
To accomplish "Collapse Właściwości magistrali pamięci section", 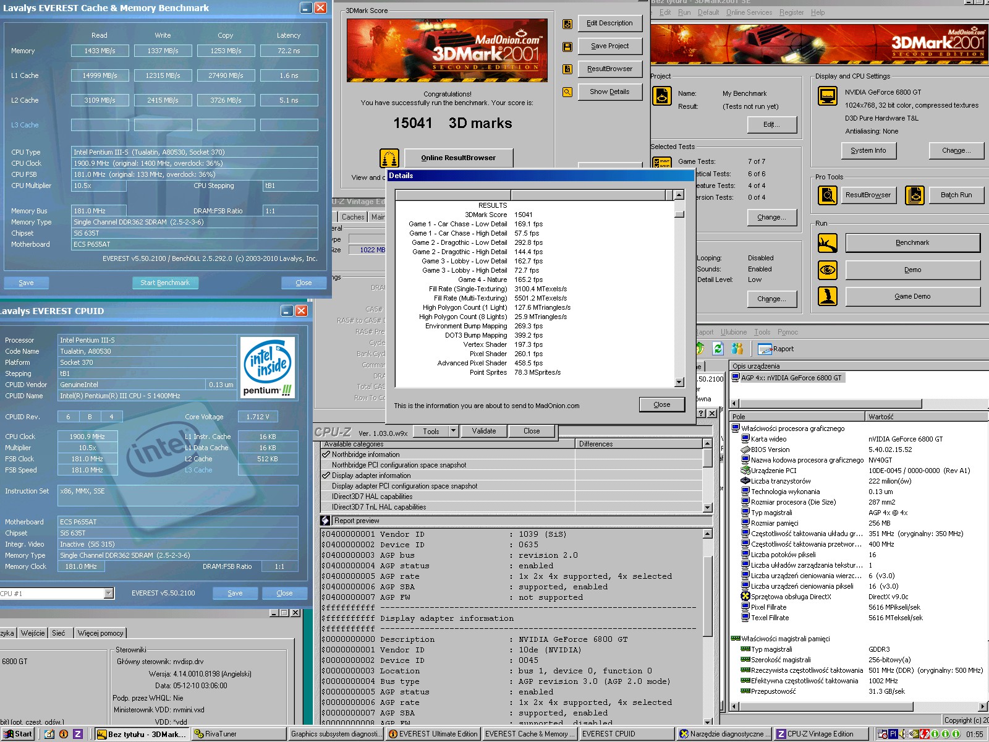I will tap(736, 639).
